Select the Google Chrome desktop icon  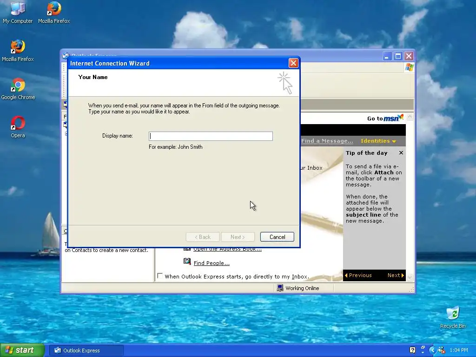[x=18, y=89]
